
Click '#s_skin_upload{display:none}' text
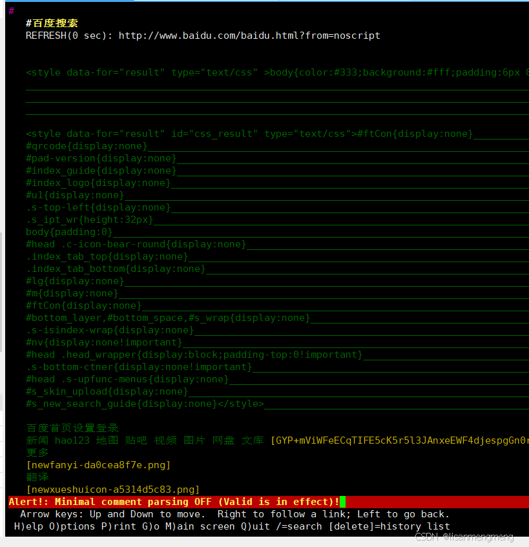(107, 391)
